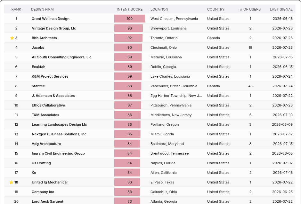Click the intent score bar showing 90
Image resolution: width=301 pixels, height=204 pixels.
click(128, 47)
